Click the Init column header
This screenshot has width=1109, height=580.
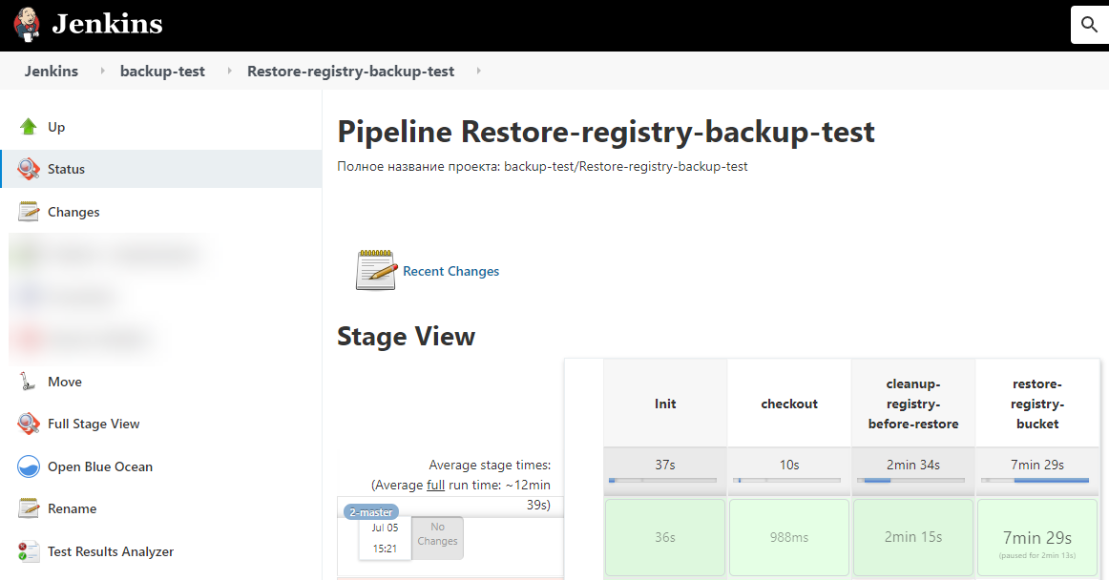pyautogui.click(x=665, y=404)
